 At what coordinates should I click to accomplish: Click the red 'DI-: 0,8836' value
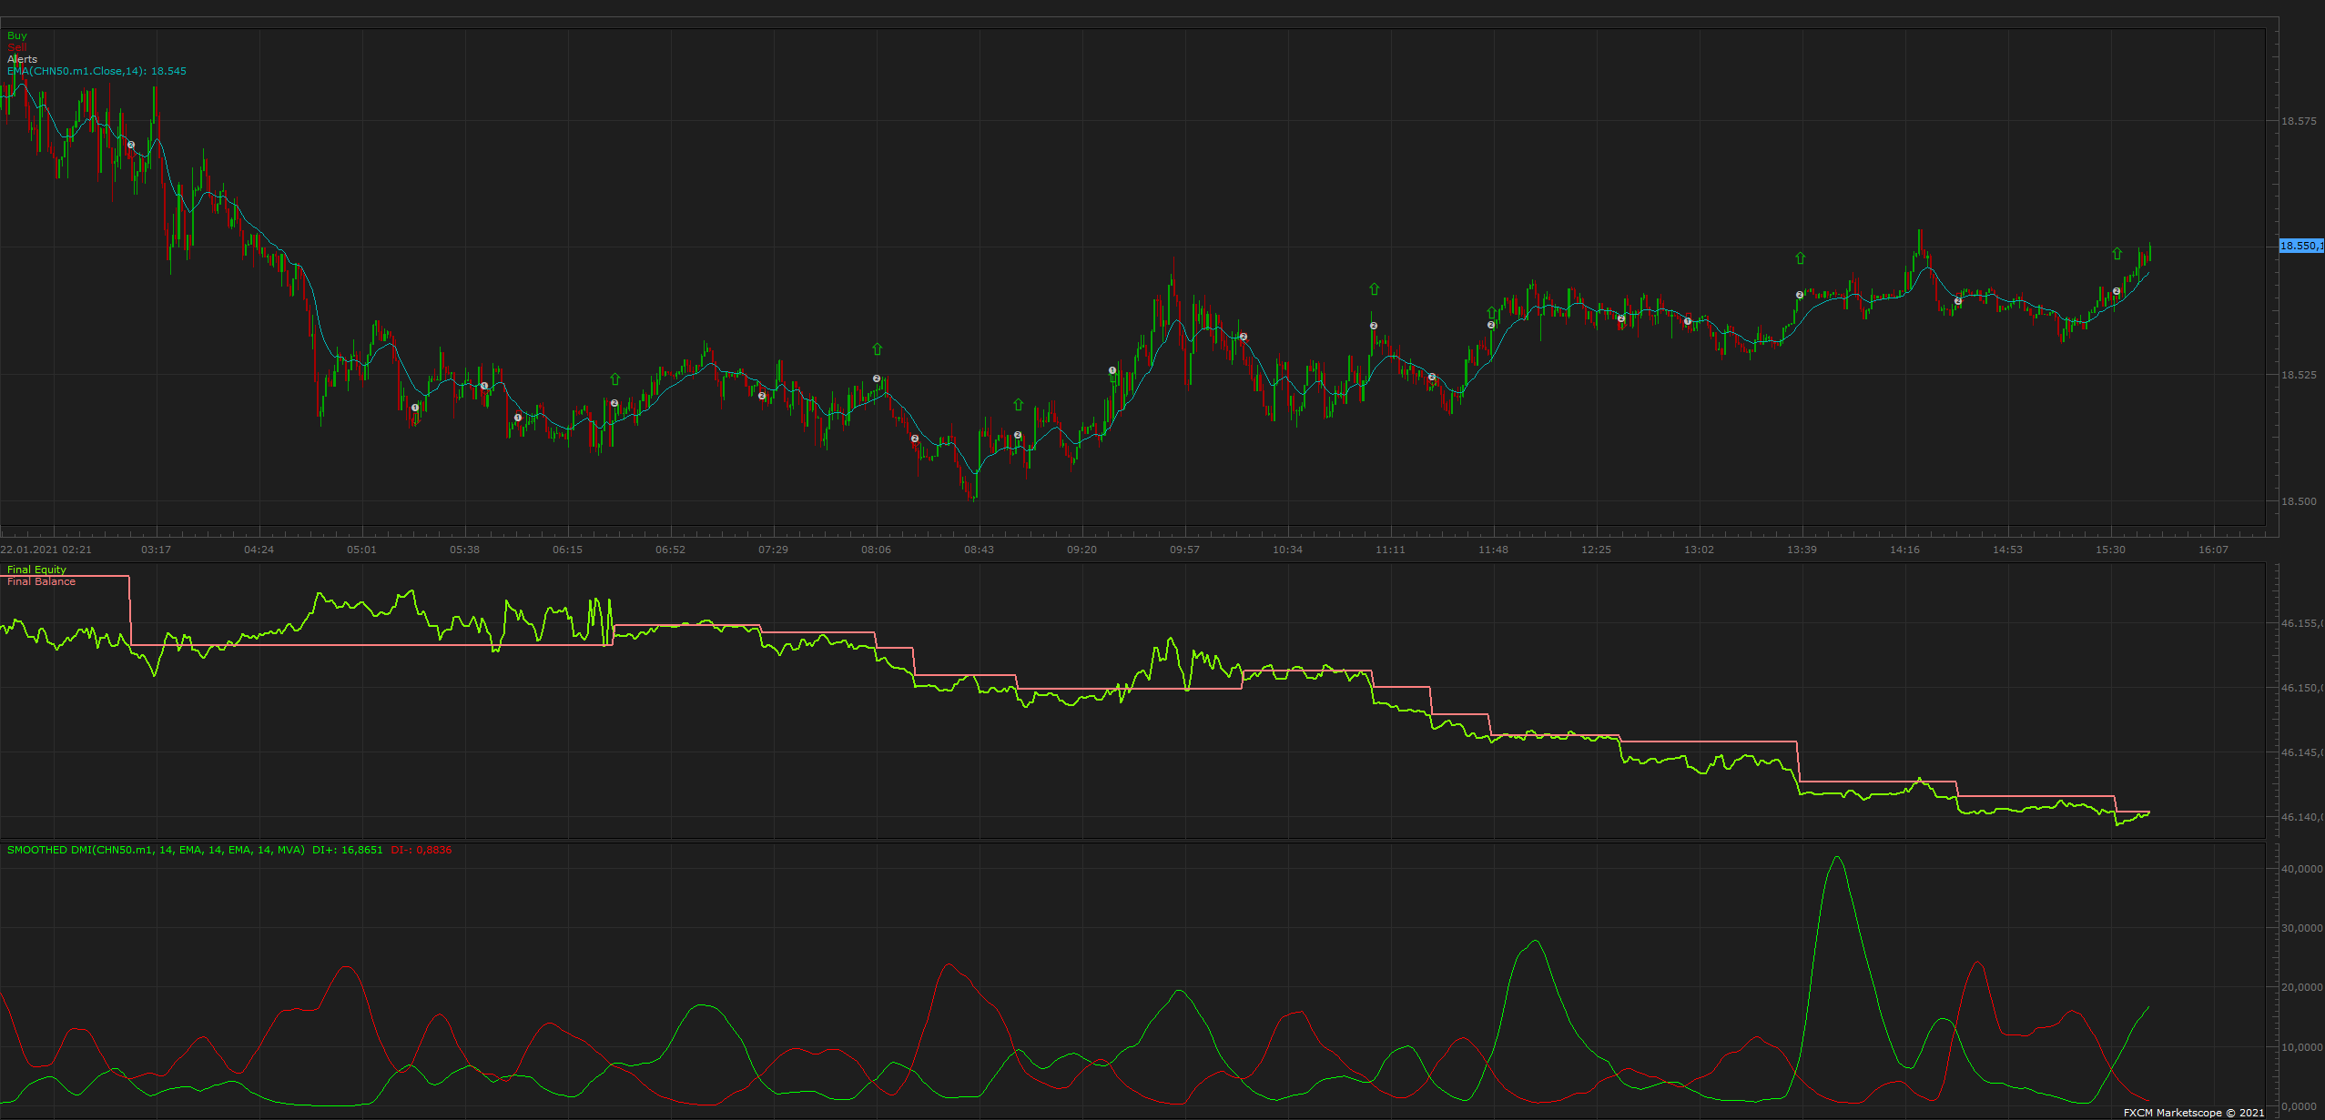[x=421, y=850]
